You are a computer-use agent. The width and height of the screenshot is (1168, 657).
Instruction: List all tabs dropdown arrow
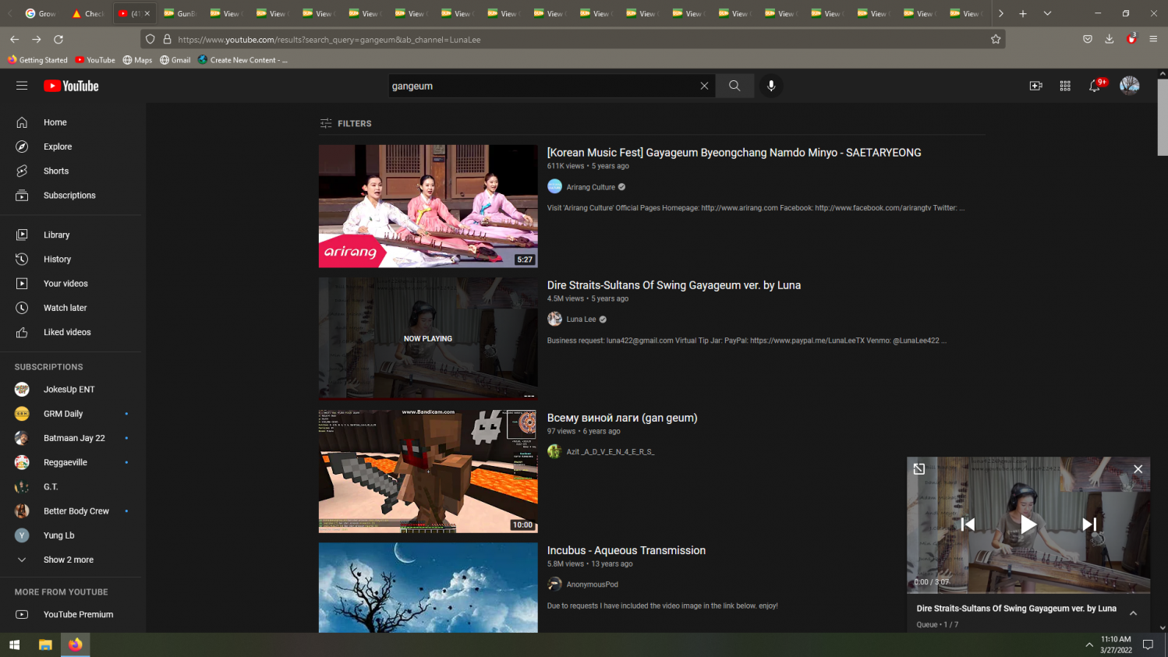coord(1047,13)
